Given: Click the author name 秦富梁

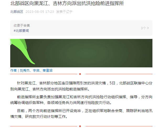Looking at the screenshot, I should point(47,70).
